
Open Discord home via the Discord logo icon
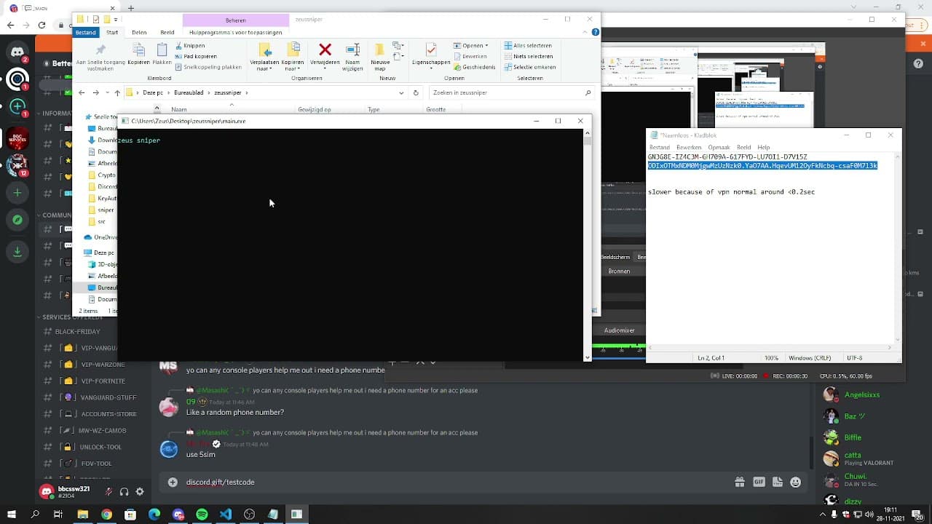[x=17, y=52]
